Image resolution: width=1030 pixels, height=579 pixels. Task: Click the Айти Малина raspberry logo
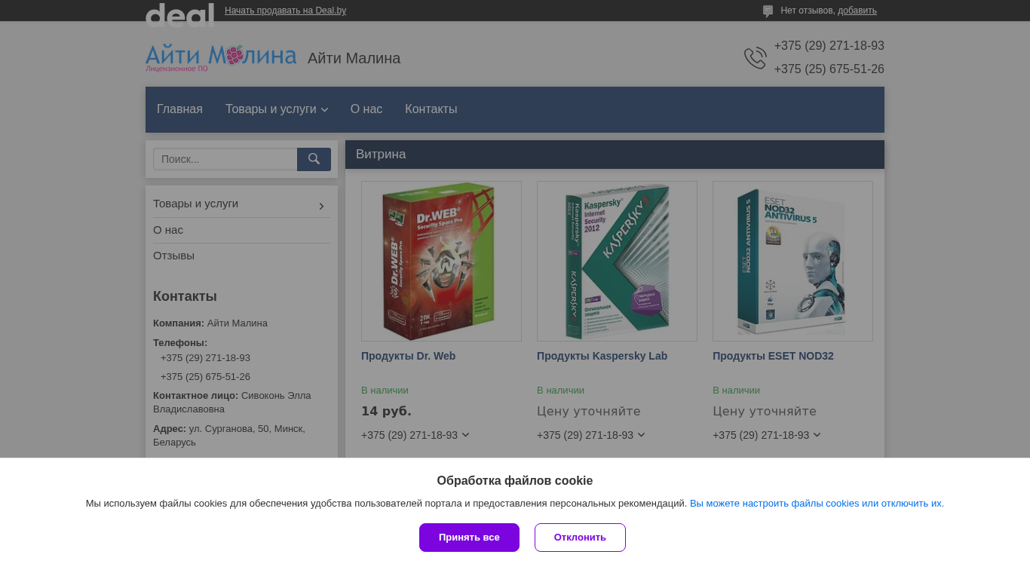(x=221, y=58)
